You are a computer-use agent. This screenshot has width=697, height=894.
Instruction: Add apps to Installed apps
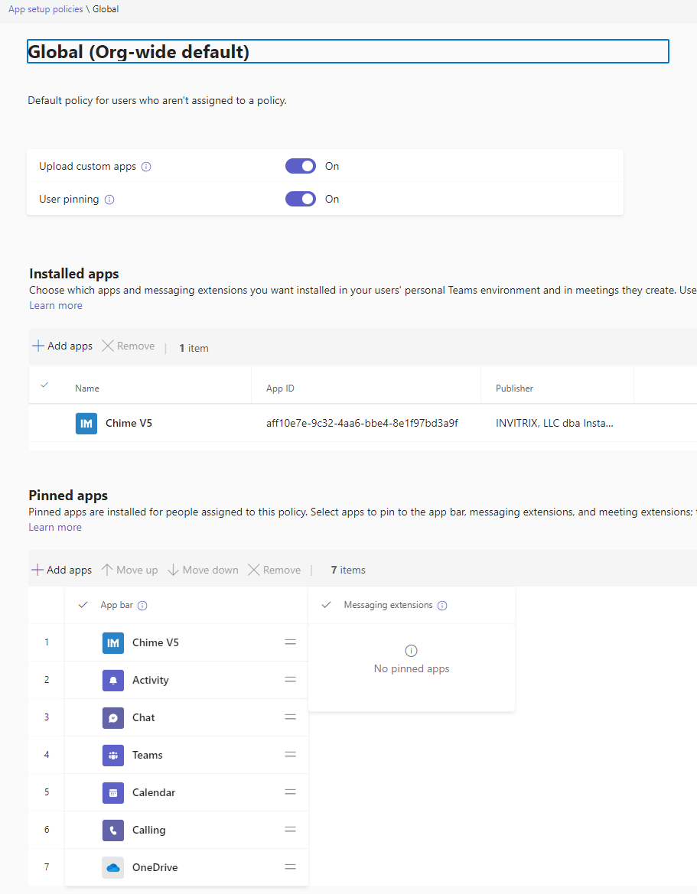[62, 346]
